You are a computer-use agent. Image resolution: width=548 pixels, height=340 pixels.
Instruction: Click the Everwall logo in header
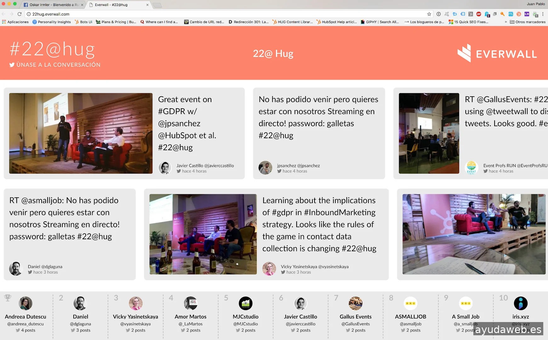coord(497,53)
